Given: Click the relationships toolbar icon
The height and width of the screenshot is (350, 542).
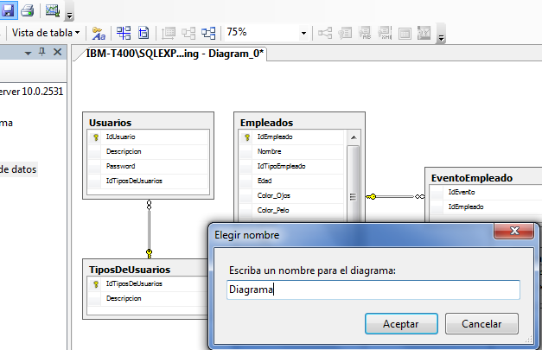Looking at the screenshot, I should pyautogui.click(x=325, y=33).
